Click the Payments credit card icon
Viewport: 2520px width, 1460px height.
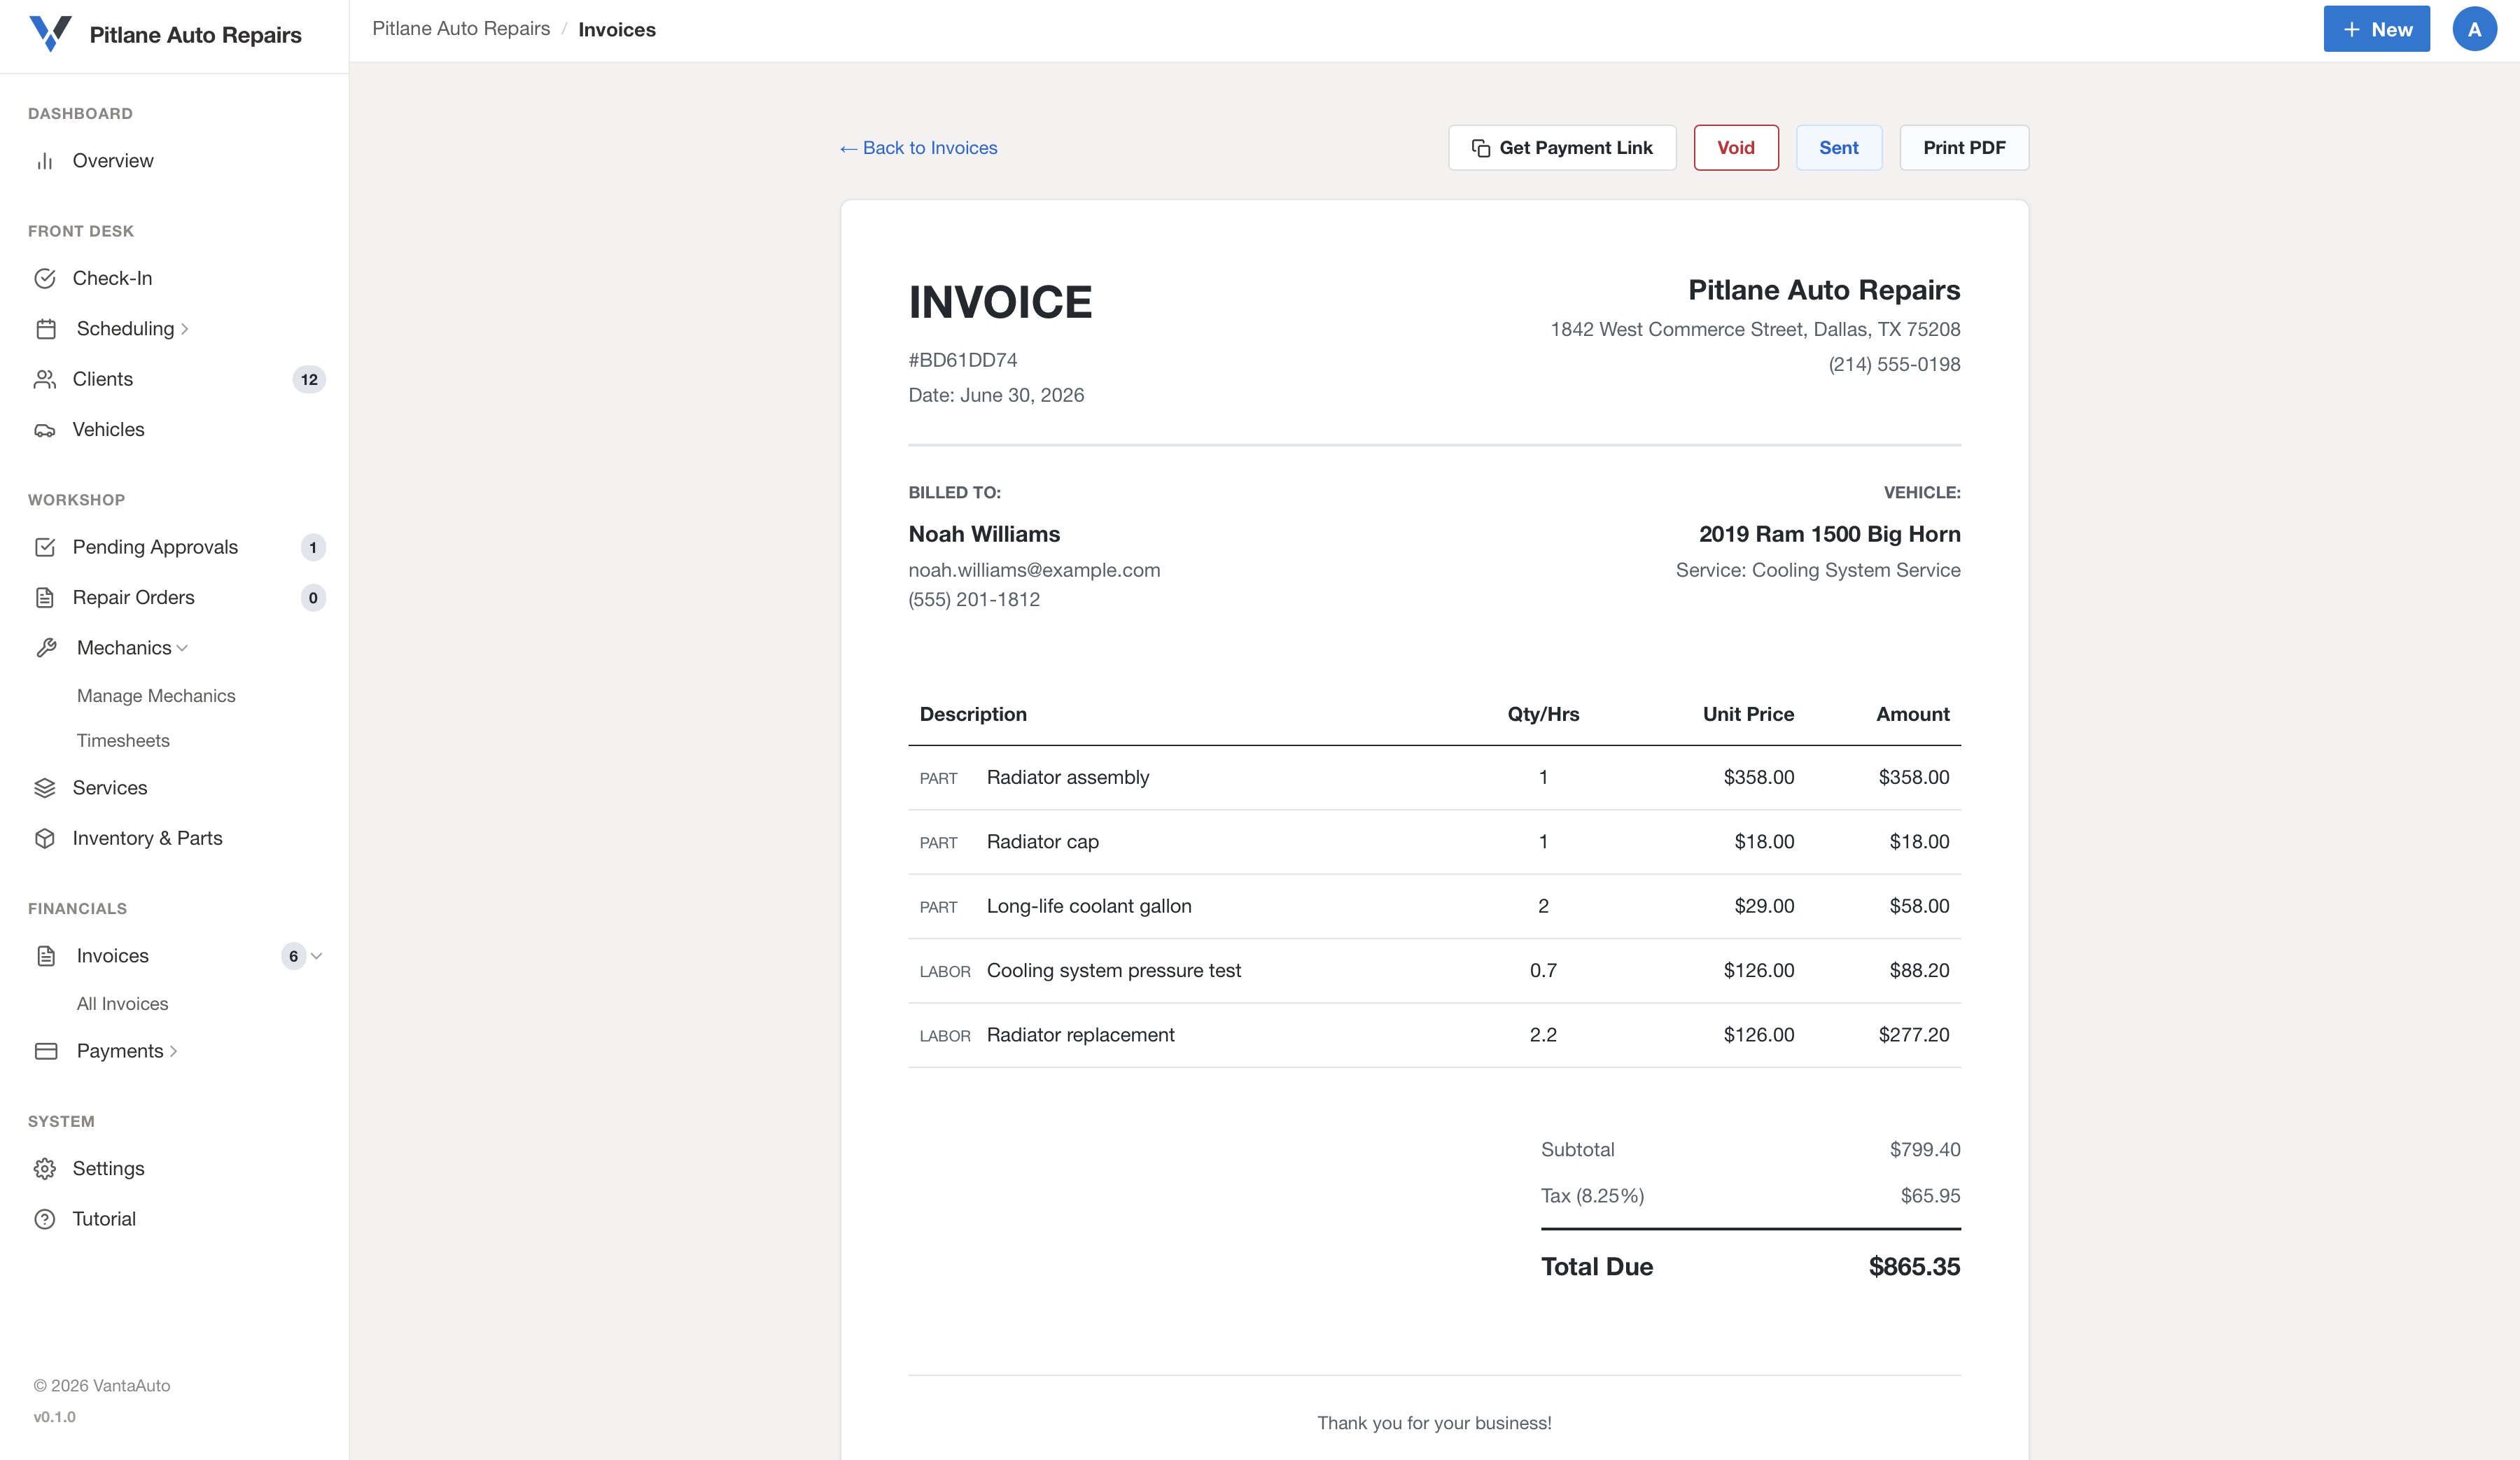(46, 1051)
